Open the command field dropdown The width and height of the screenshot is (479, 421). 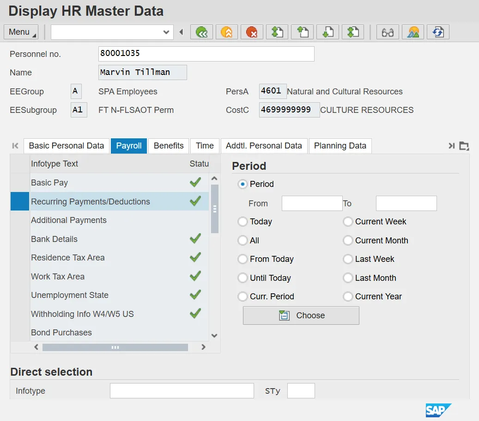click(x=166, y=32)
